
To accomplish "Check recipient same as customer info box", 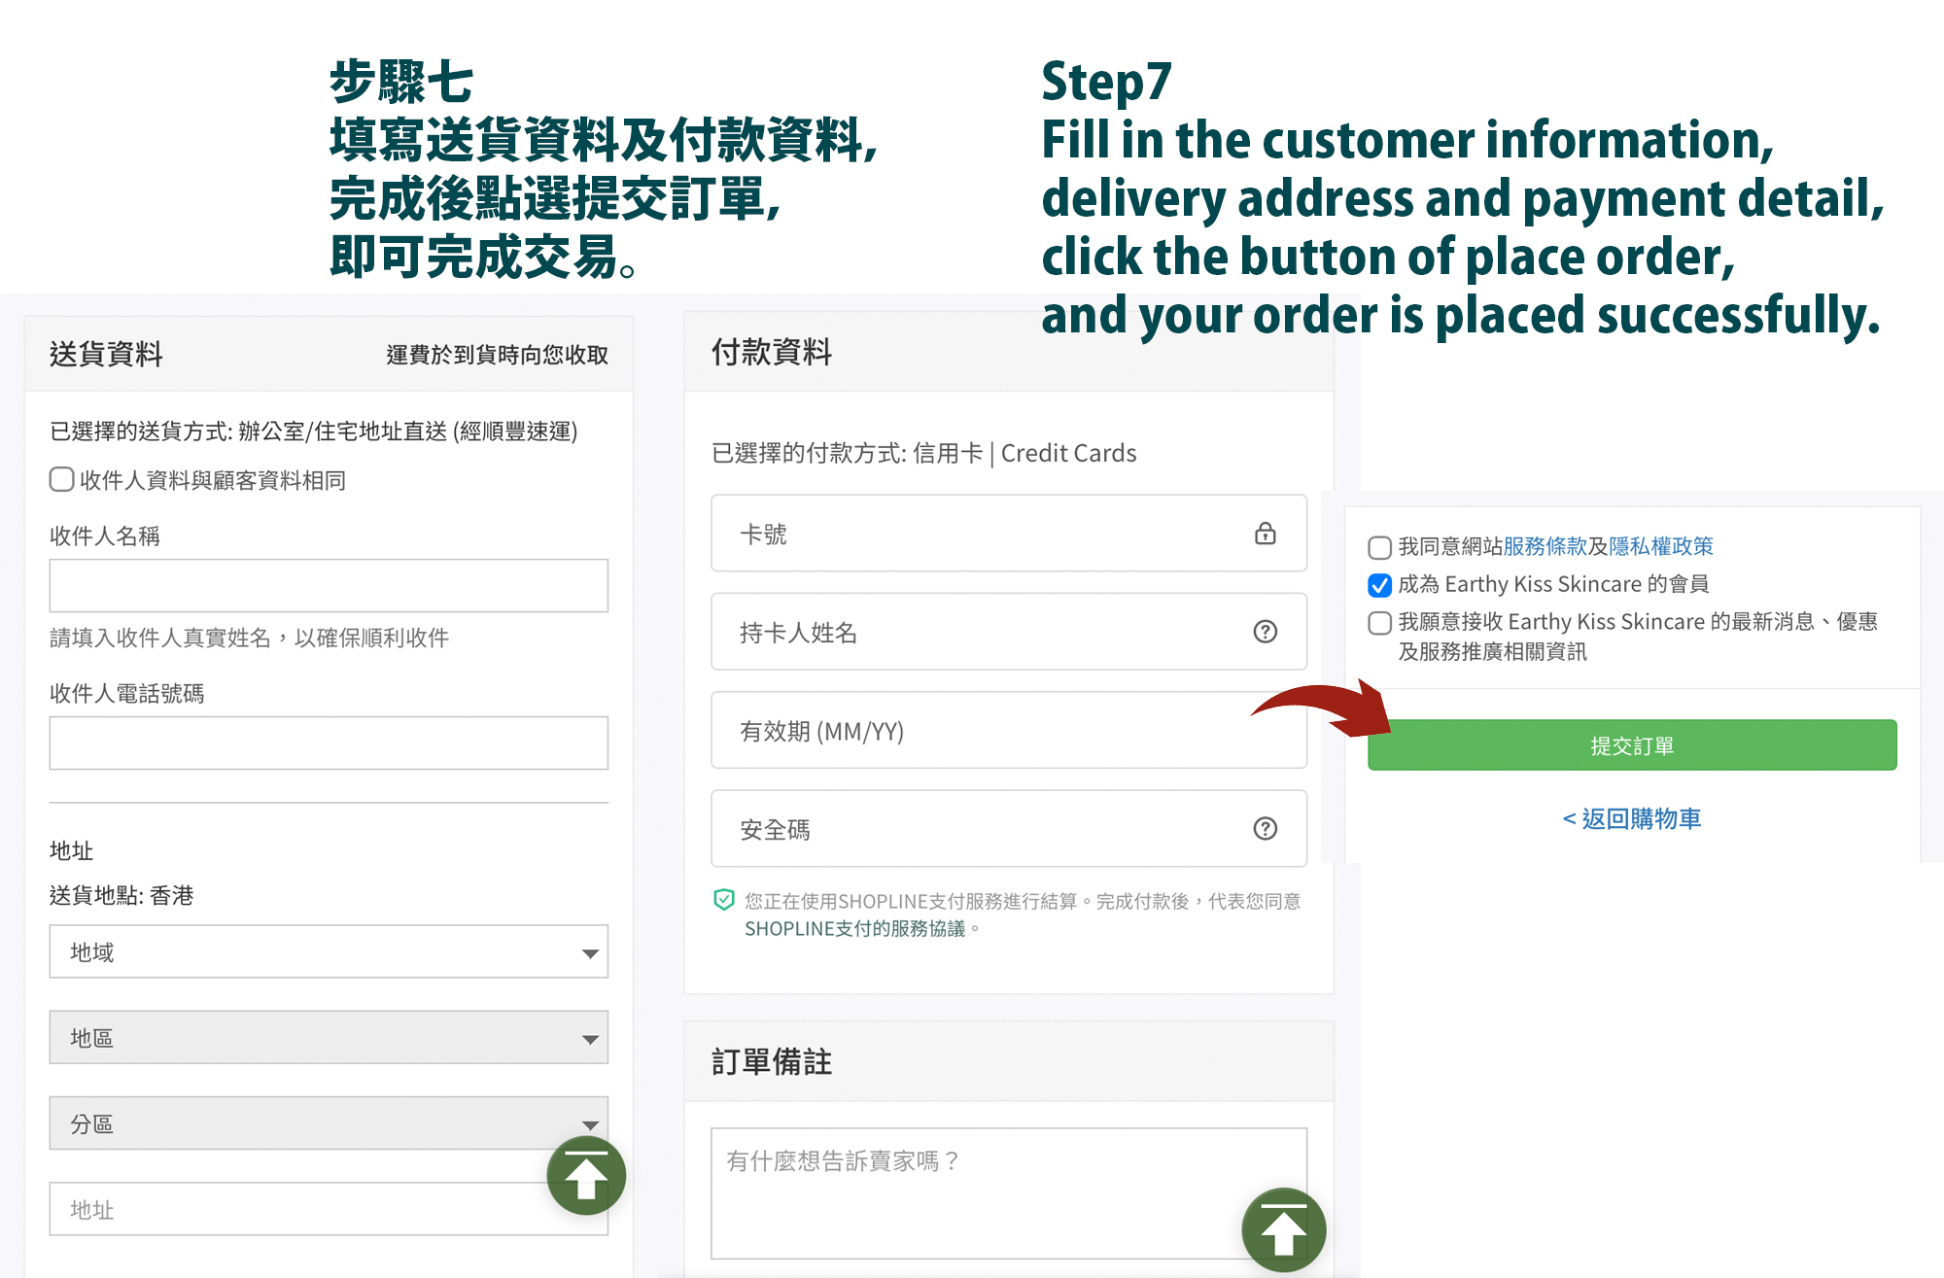I will pyautogui.click(x=62, y=479).
